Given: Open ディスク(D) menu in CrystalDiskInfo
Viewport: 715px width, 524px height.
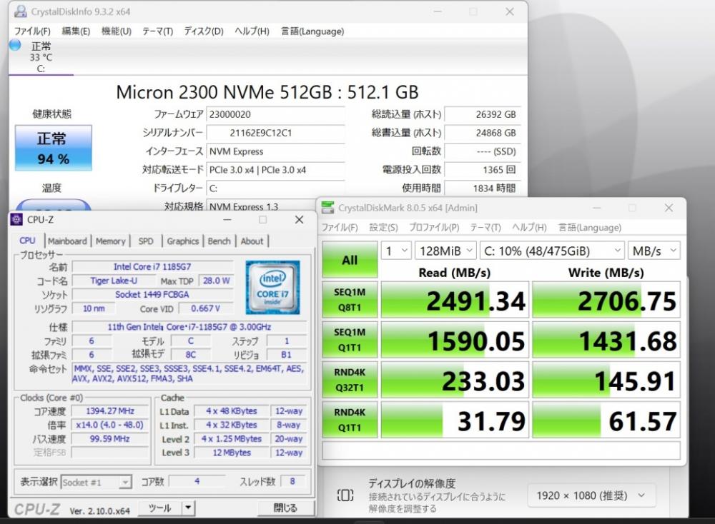Looking at the screenshot, I should pos(204,31).
